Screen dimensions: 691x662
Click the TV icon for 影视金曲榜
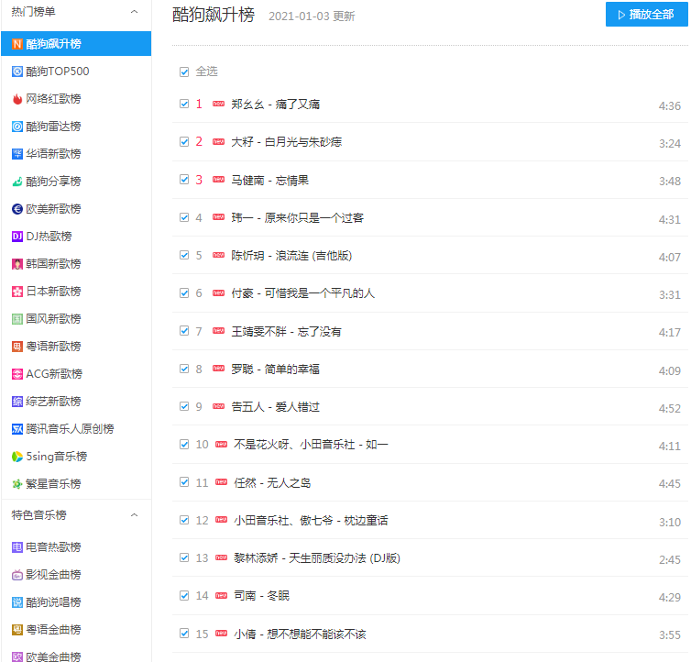pyautogui.click(x=16, y=575)
